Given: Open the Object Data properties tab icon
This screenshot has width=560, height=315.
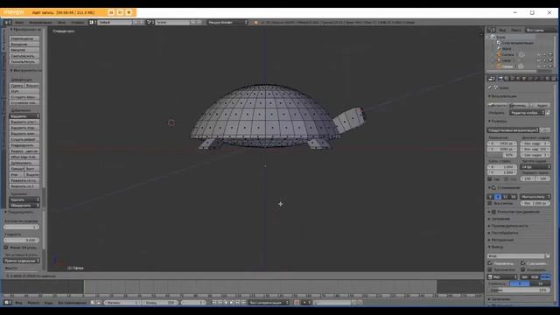Looking at the screenshot, I should coord(542,79).
